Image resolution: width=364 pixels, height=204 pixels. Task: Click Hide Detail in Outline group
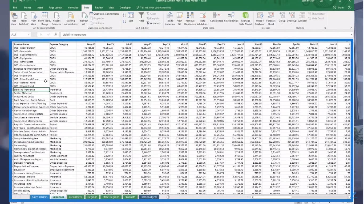(316, 19)
